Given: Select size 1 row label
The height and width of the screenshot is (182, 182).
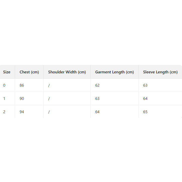Looking at the screenshot, I should coord(4,99).
